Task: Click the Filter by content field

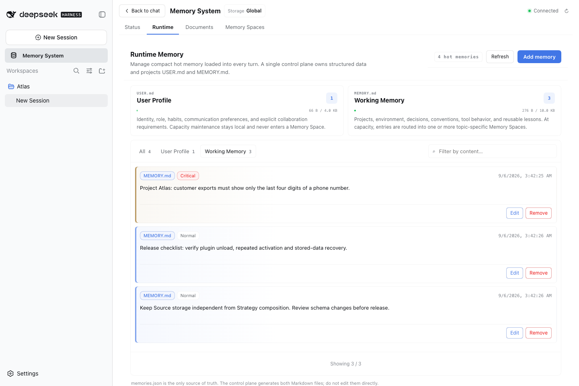Action: pos(493,152)
